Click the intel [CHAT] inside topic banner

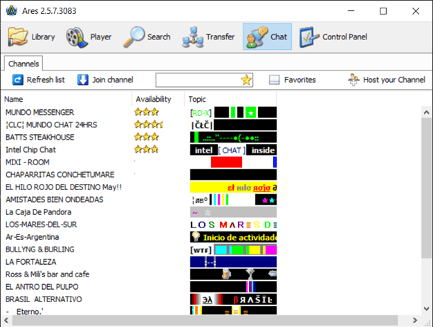233,150
